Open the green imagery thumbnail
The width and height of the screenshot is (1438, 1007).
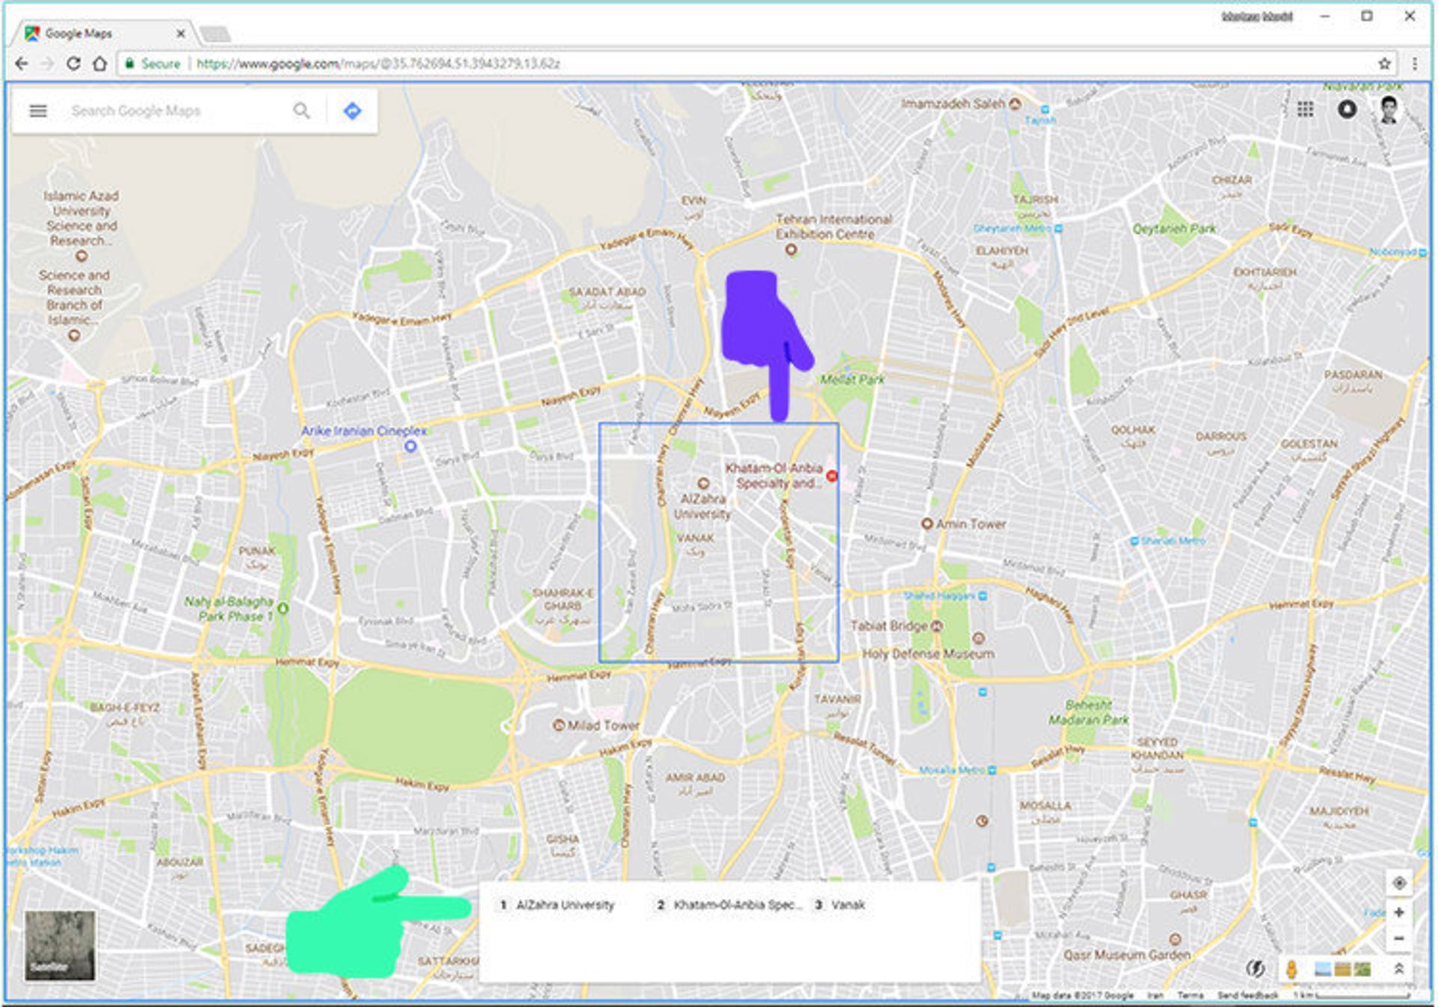tap(1363, 970)
